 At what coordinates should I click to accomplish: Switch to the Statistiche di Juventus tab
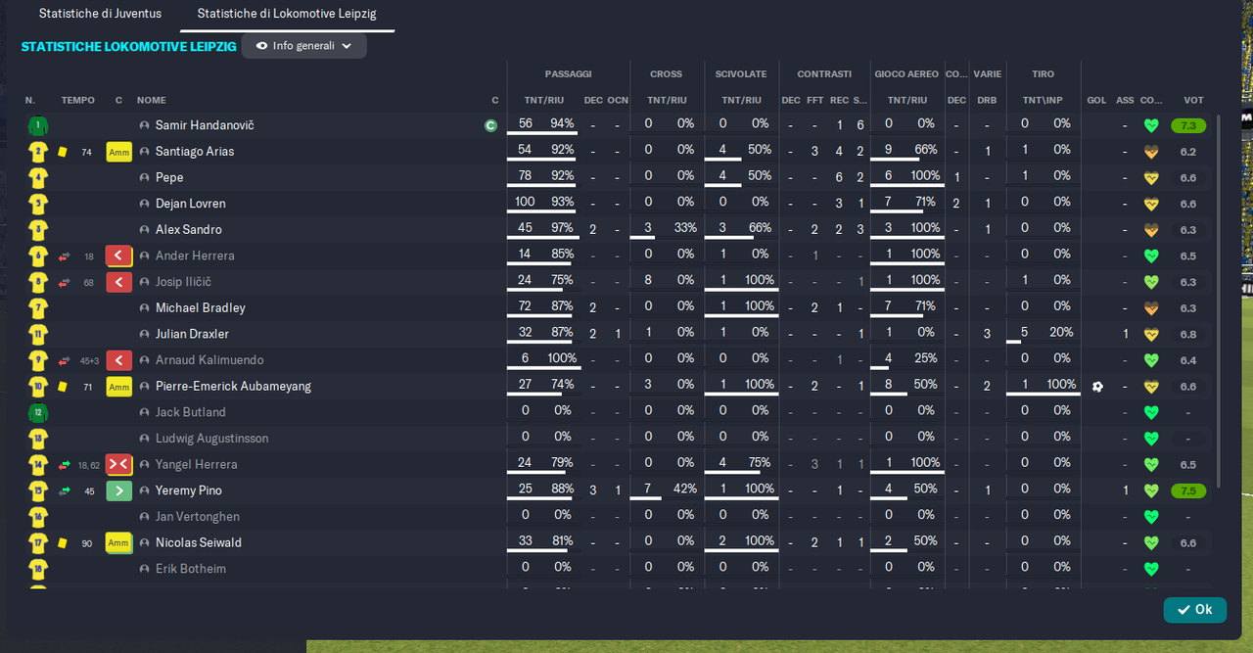click(x=100, y=15)
